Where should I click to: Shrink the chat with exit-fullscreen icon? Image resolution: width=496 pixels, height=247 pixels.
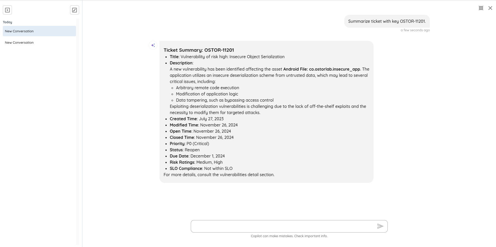click(481, 8)
